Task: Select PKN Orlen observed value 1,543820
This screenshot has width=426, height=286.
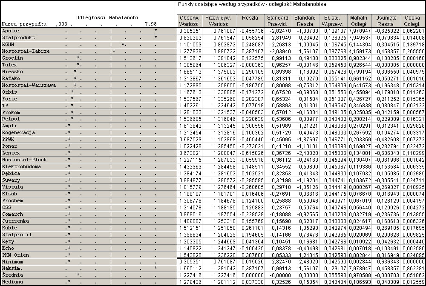Action: (x=190, y=255)
